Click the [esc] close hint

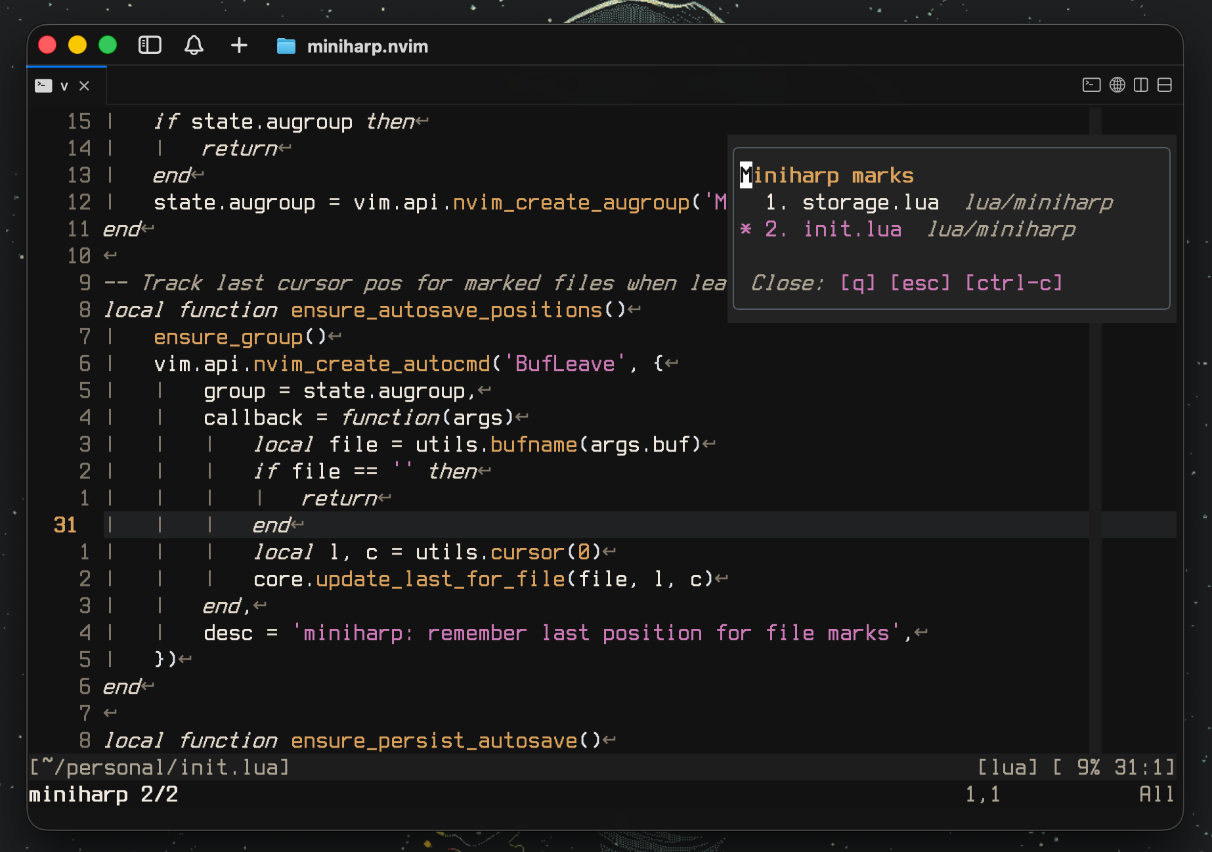(x=920, y=283)
